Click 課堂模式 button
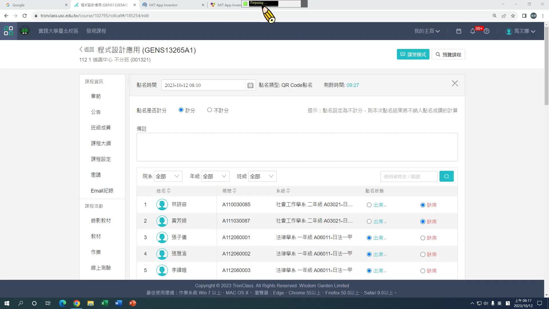Viewport: 549px width, 309px height. coord(413,54)
